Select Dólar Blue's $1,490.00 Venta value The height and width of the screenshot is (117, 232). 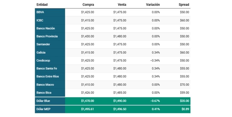tap(120, 101)
